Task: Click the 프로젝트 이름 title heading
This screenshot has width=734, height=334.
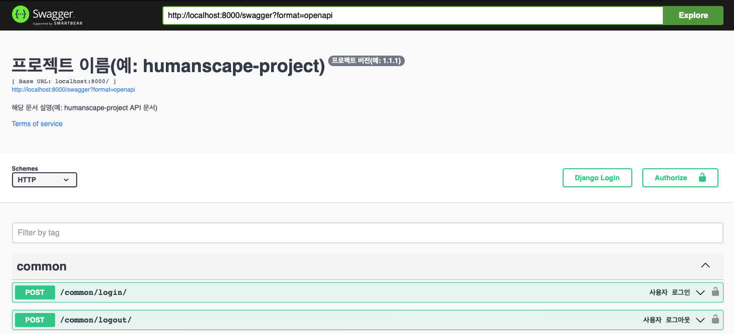Action: point(168,66)
